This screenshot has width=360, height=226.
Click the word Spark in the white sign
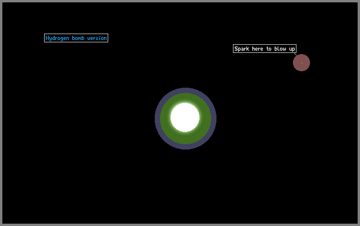pos(242,49)
